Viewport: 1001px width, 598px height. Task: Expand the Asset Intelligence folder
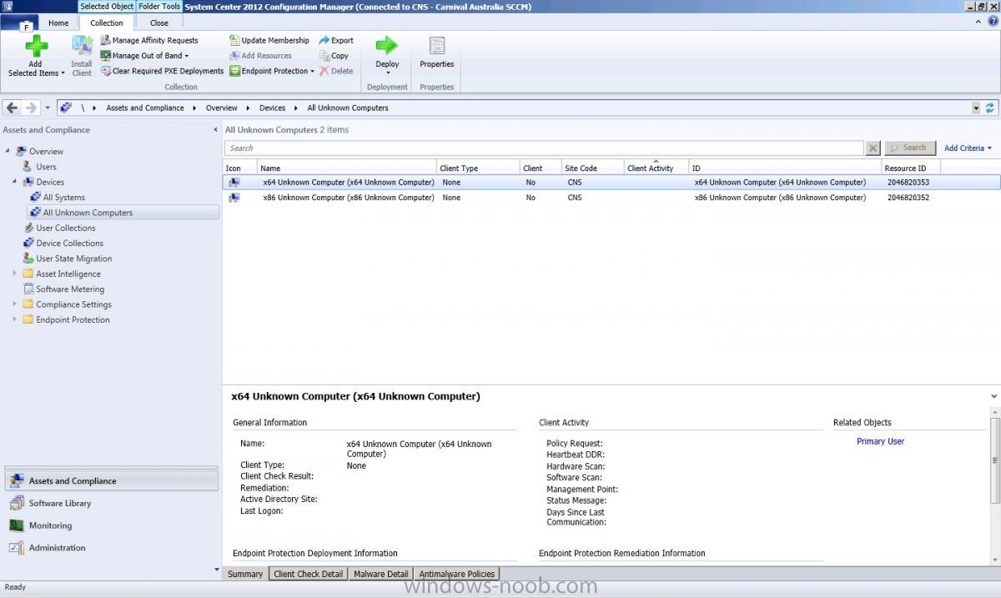14,274
